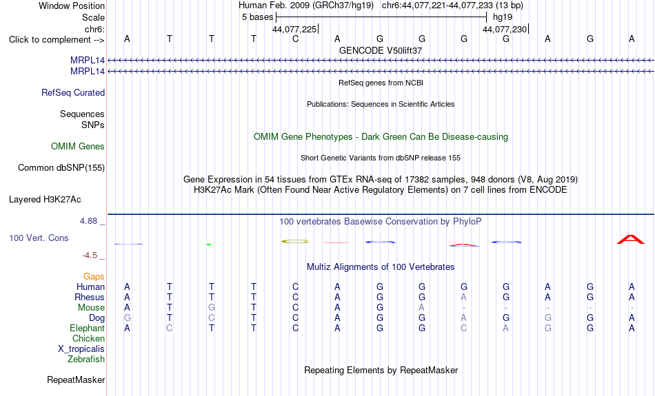Click the 44,077,230 ruler position marker
This screenshot has height=396, width=655.
tap(505, 29)
